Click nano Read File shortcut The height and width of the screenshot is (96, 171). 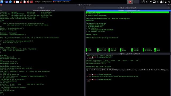pyautogui.click(x=102, y=51)
